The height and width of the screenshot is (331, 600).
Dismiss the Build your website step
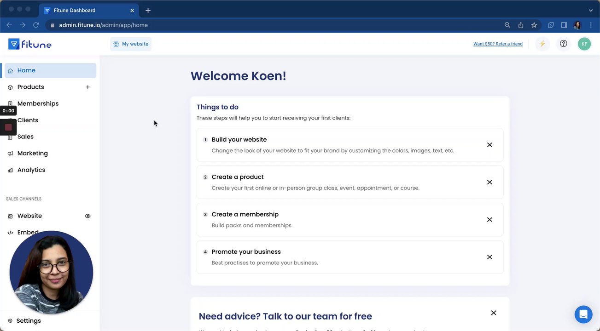click(x=489, y=145)
